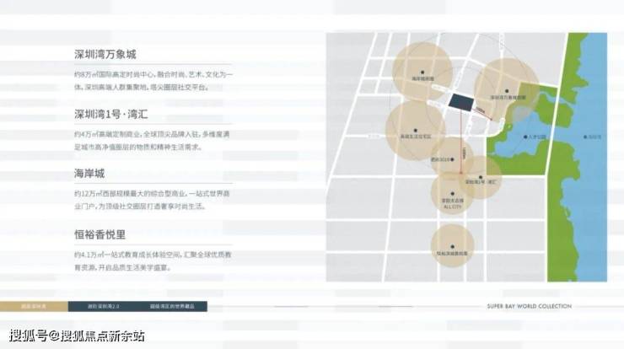Click the ALL CITY map marker dot
Screen dimensions: 624x349
coord(452,194)
